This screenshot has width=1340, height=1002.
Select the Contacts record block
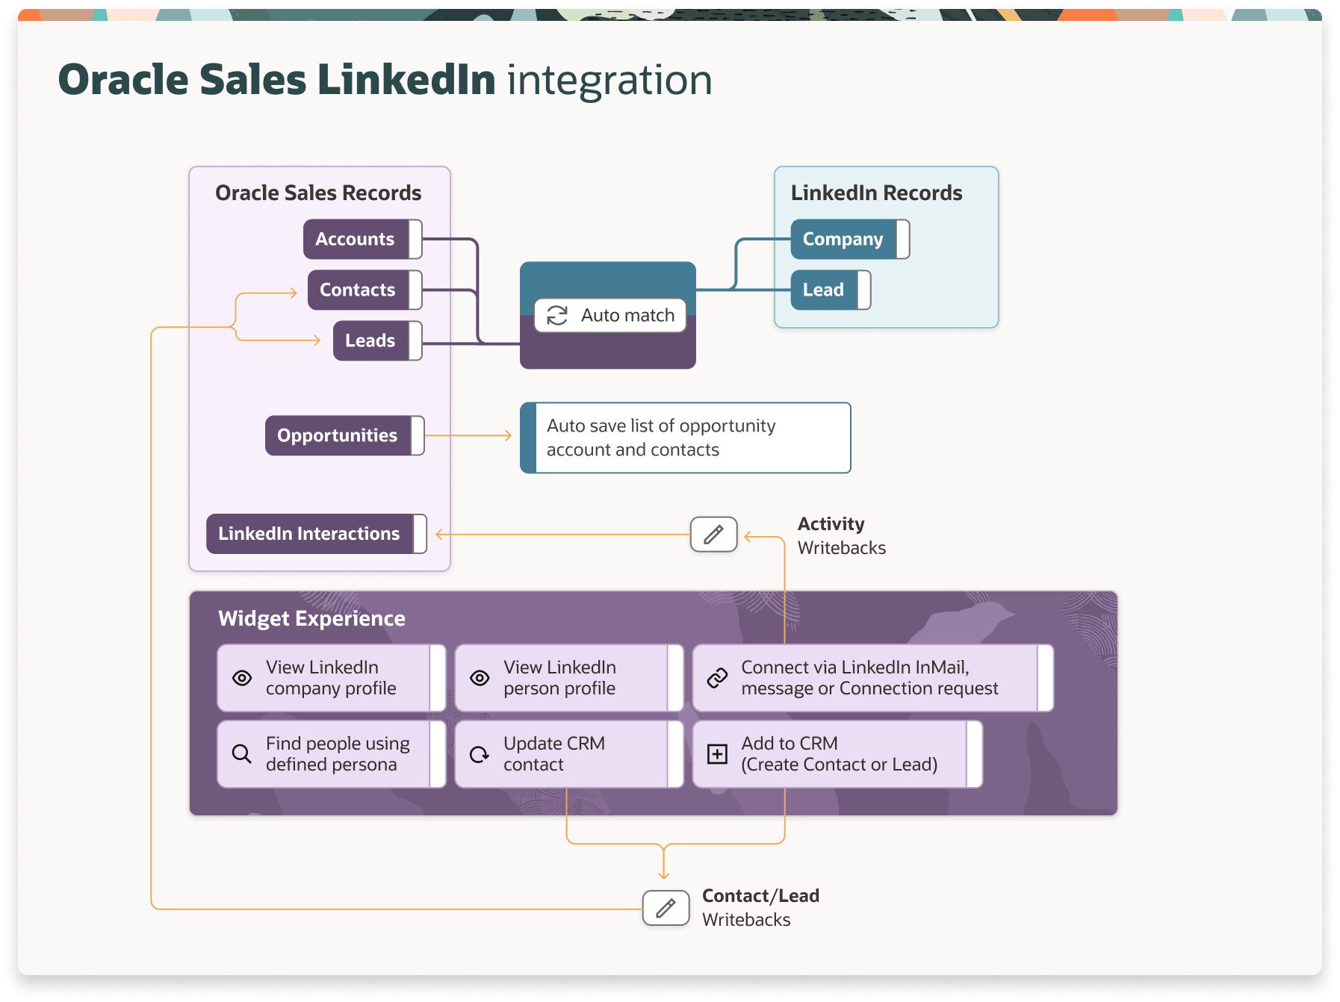click(x=357, y=290)
